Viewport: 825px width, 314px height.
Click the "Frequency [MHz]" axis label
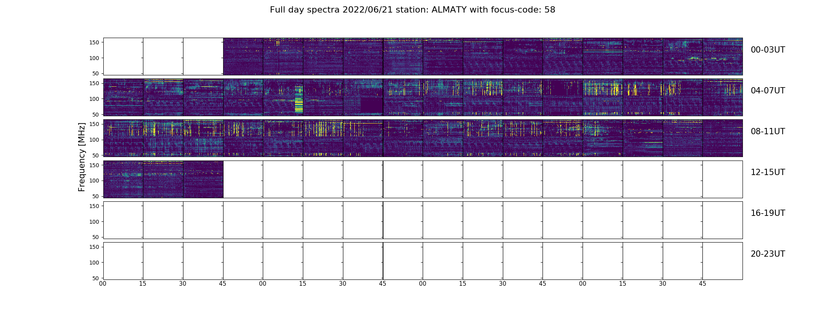pyautogui.click(x=82, y=157)
